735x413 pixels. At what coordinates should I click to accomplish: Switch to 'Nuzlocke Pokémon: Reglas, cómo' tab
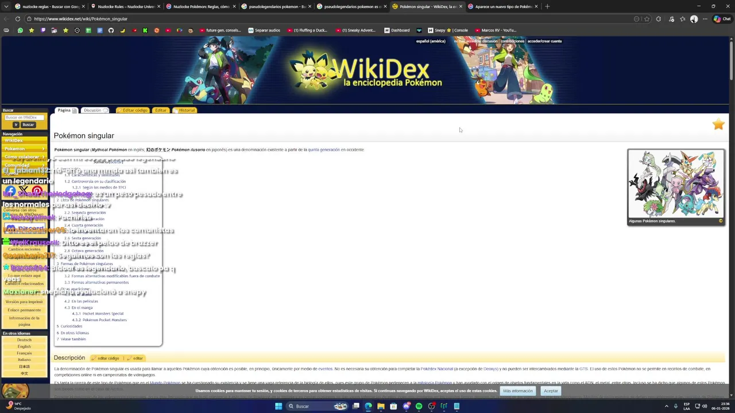pyautogui.click(x=201, y=6)
